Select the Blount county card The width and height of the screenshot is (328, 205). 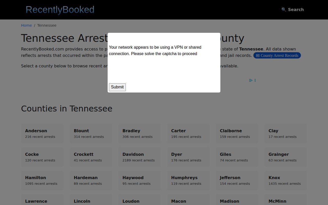(x=91, y=134)
